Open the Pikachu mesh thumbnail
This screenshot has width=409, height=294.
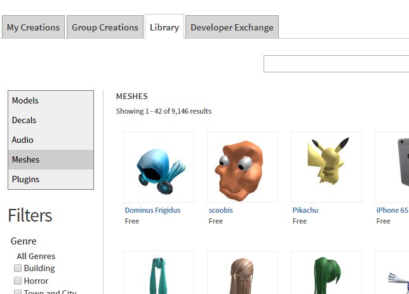tap(326, 167)
